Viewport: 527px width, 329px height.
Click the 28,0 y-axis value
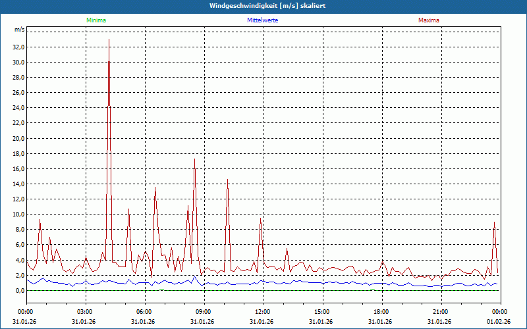click(x=19, y=78)
